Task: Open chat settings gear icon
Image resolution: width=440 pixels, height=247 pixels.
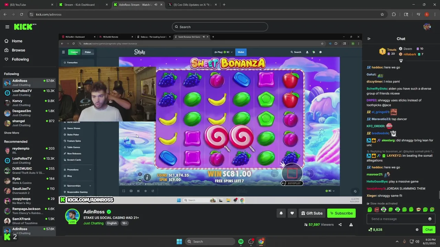Action: [417, 230]
